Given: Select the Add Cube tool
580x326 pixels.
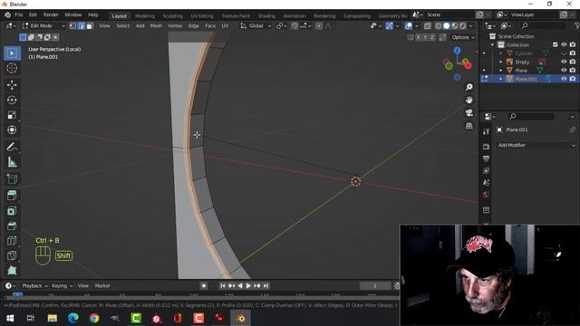Looking at the screenshot, I should pos(12,179).
